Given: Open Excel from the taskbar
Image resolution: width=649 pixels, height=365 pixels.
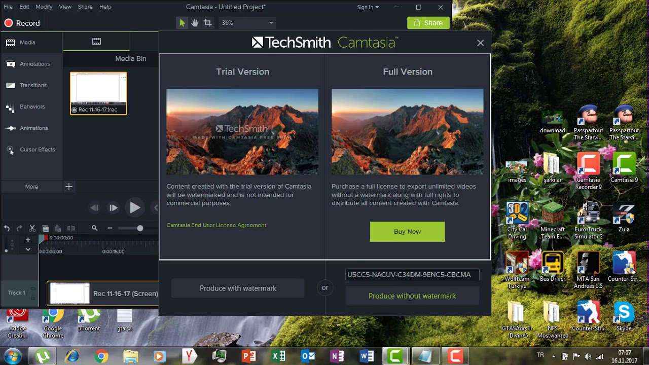Looking at the screenshot, I should coord(278,356).
